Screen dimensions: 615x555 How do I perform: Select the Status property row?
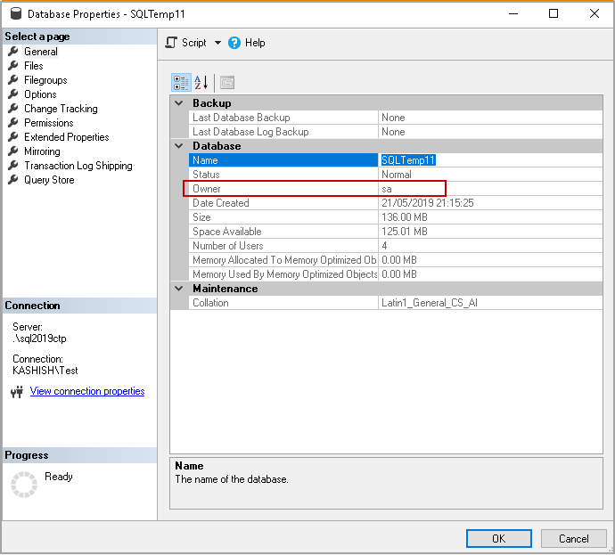[396, 175]
